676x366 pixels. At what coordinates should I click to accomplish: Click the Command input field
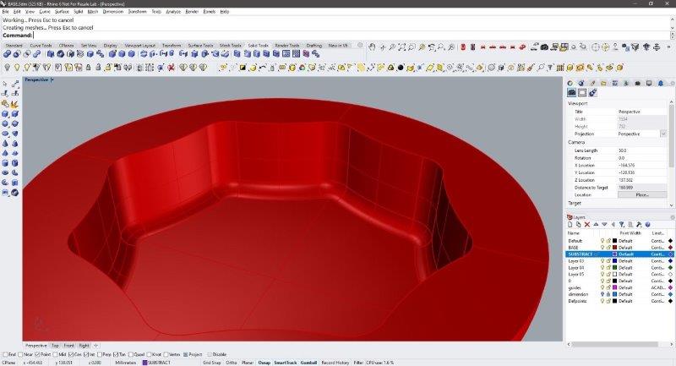[x=352, y=36]
